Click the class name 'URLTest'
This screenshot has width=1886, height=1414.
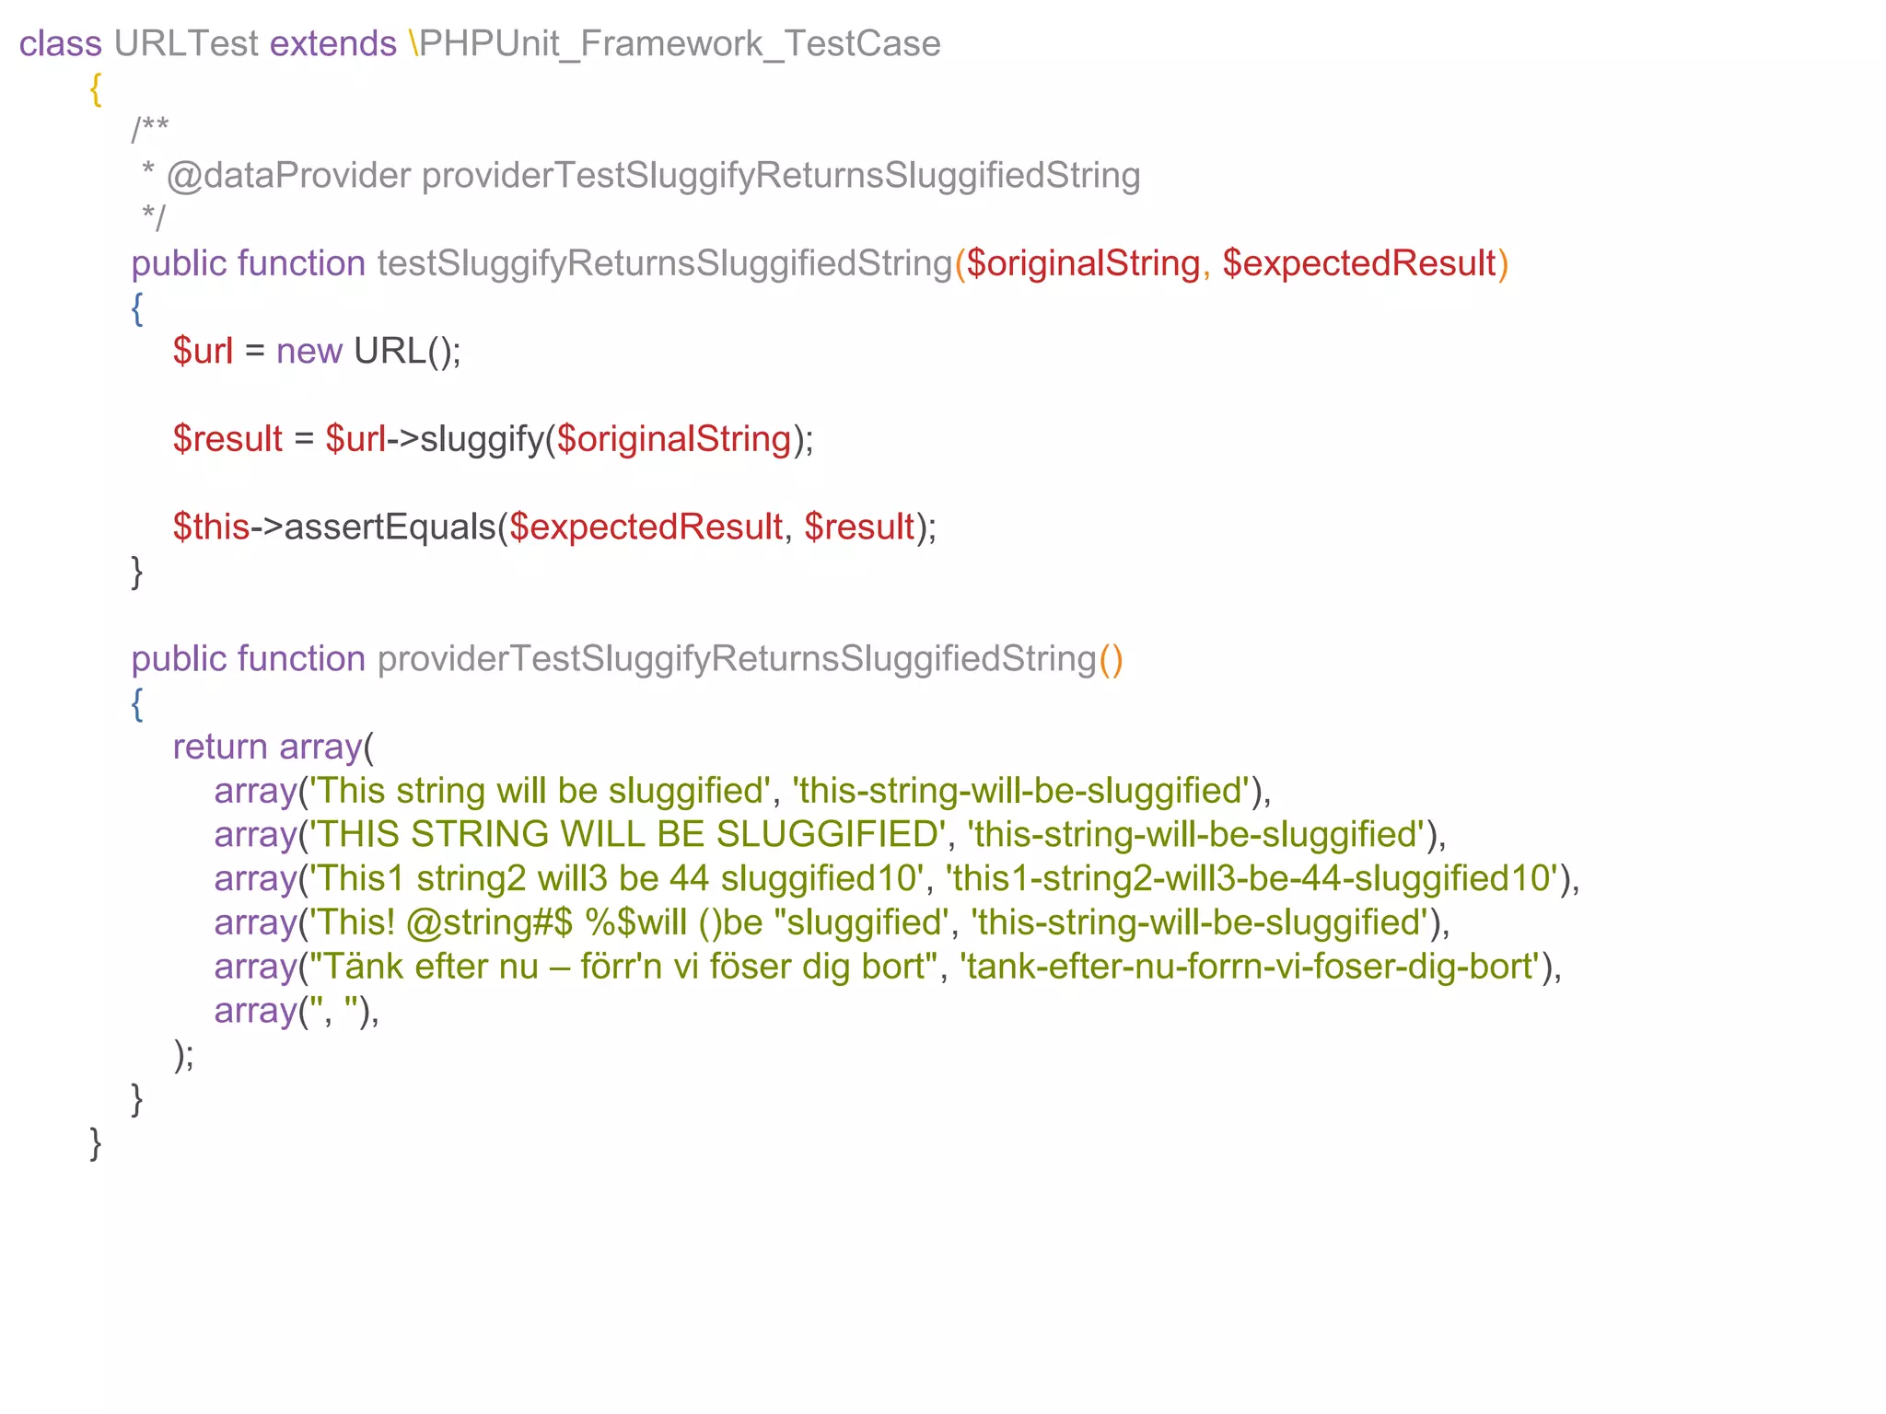pyautogui.click(x=186, y=43)
